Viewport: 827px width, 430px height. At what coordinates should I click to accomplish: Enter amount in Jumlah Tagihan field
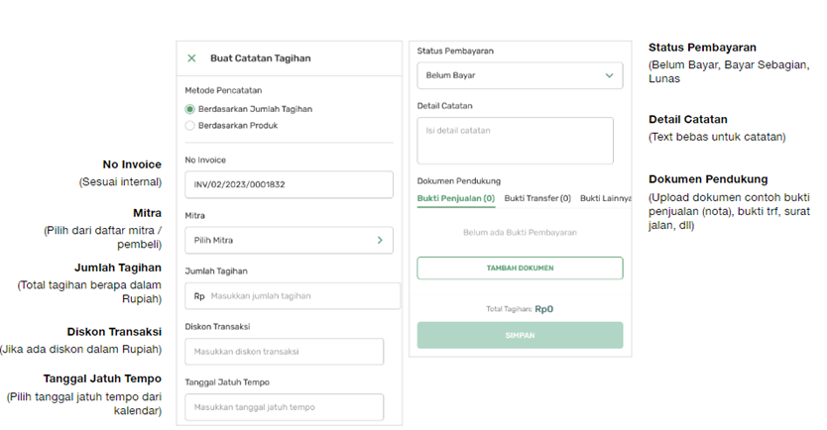pyautogui.click(x=297, y=296)
